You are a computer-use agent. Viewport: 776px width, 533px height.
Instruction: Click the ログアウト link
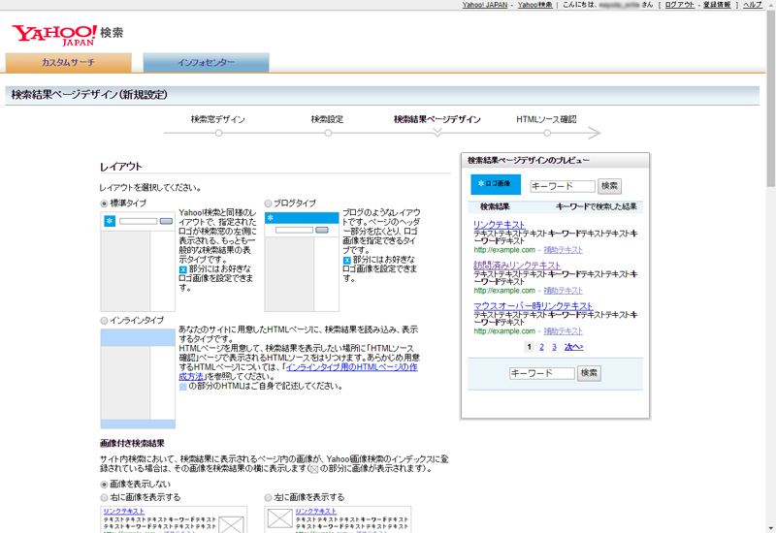(679, 5)
